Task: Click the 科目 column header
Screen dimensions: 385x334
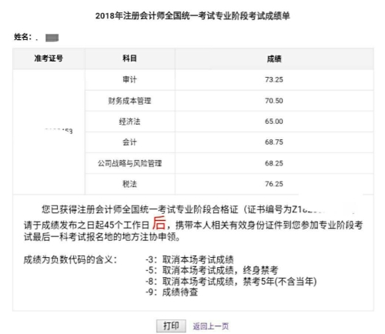Action: (x=130, y=58)
